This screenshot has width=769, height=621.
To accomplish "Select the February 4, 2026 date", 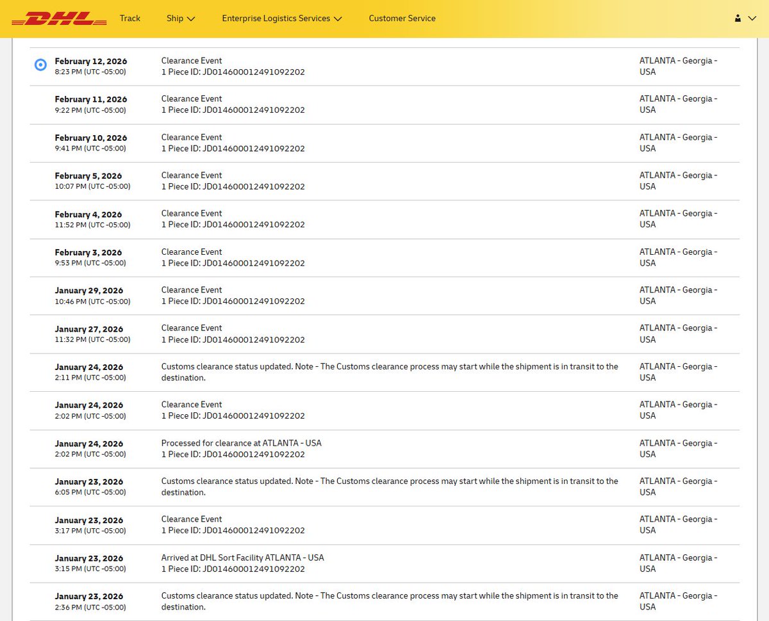I will (x=88, y=214).
